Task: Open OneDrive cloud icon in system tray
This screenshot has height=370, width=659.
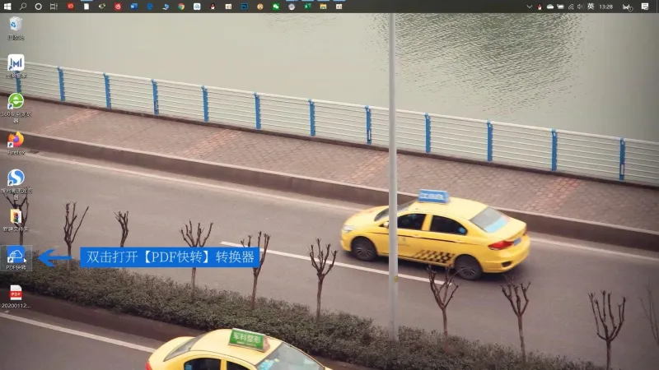Action: 550,7
